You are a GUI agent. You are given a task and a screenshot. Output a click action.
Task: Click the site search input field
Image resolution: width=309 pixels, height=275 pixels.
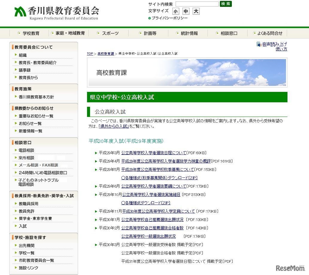pyautogui.click(x=197, y=4)
